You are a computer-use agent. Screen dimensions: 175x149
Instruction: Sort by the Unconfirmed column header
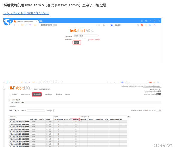tap(59, 119)
